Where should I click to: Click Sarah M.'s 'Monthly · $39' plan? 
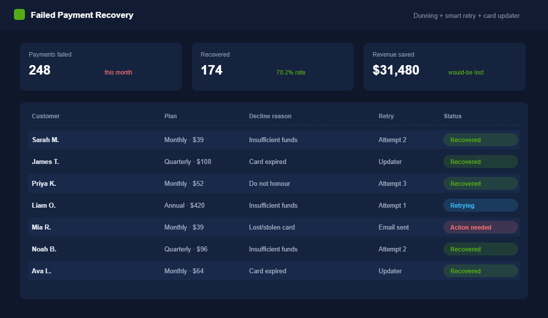(184, 140)
